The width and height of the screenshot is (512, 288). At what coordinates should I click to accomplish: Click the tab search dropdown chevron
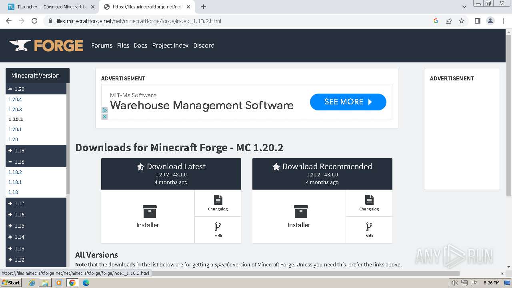point(464,7)
